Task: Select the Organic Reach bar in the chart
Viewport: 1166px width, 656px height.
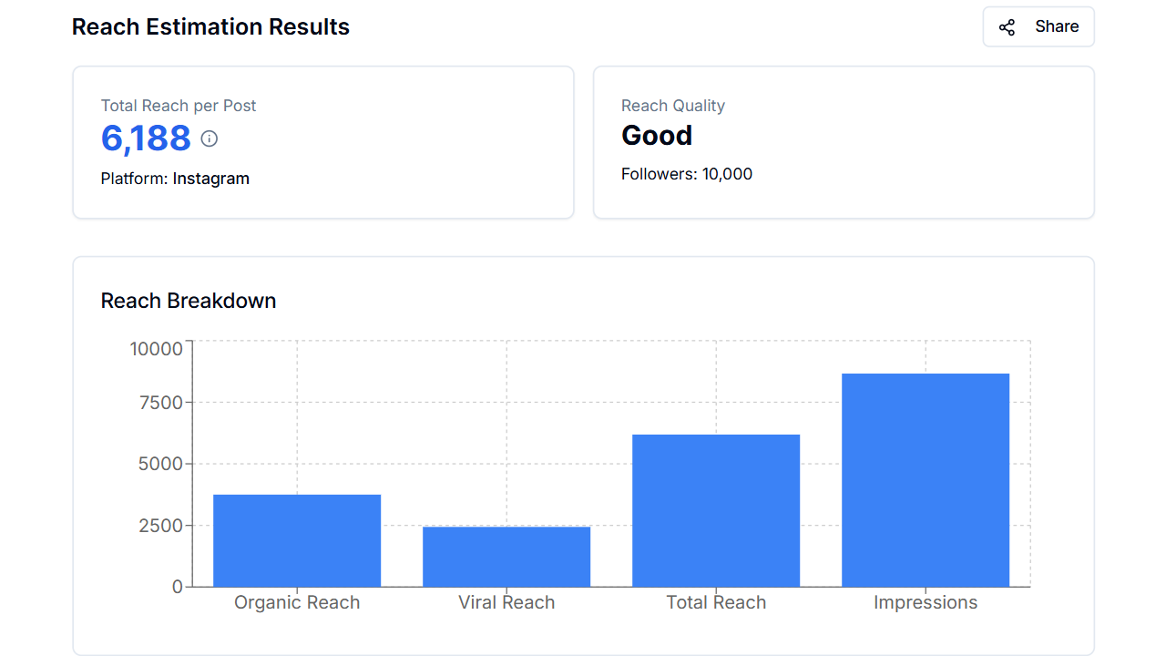Action: [x=297, y=540]
